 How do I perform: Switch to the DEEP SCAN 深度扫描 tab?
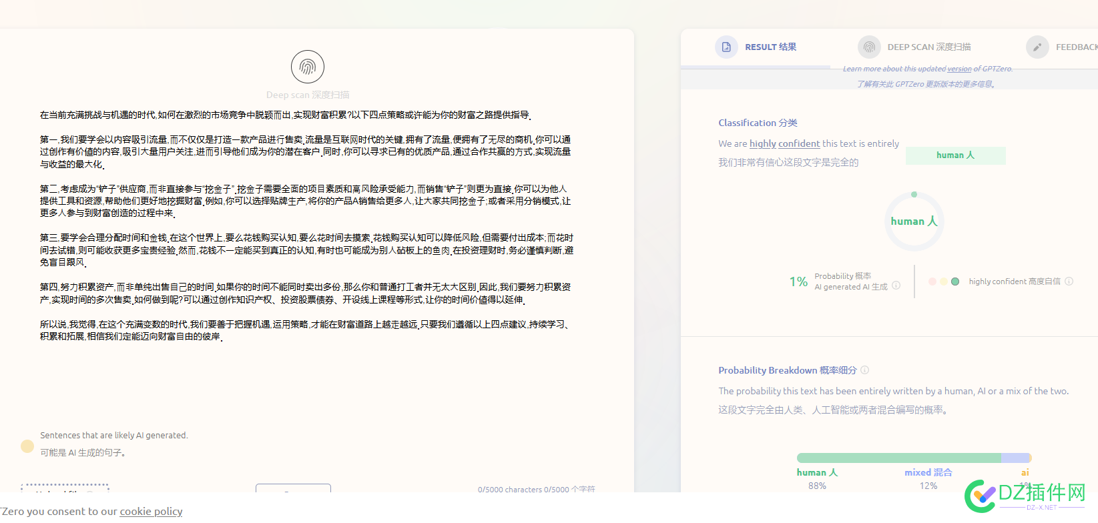pyautogui.click(x=929, y=47)
